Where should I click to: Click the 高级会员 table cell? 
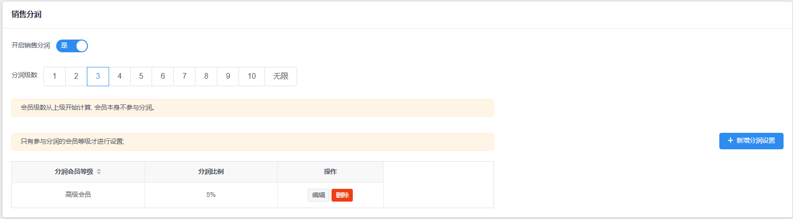click(78, 195)
